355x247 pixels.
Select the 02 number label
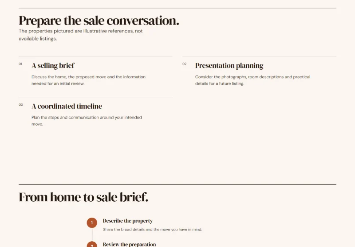184,64
